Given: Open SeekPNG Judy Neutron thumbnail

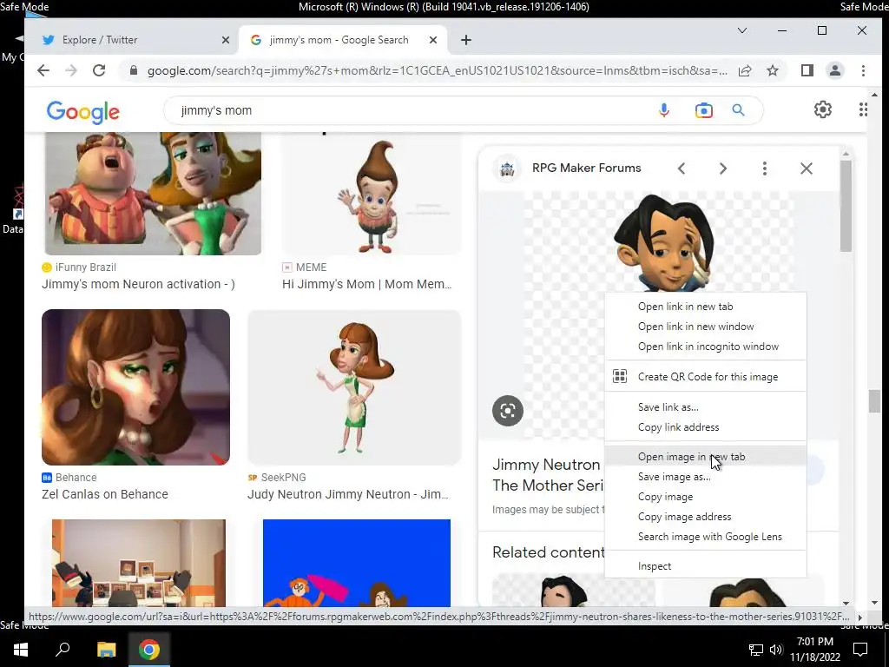Looking at the screenshot, I should [x=354, y=387].
